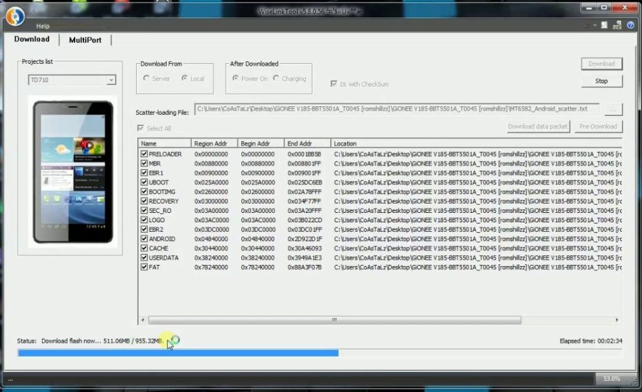The image size is (642, 392).
Task: Open the TD710 projects list dropdown
Action: click(112, 80)
